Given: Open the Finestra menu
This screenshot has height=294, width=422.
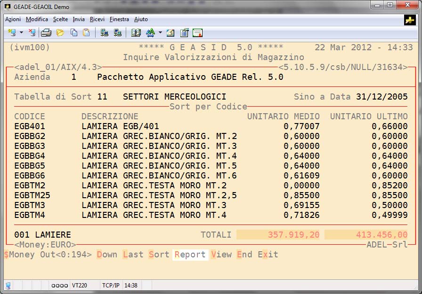Looking at the screenshot, I should pyautogui.click(x=119, y=19).
